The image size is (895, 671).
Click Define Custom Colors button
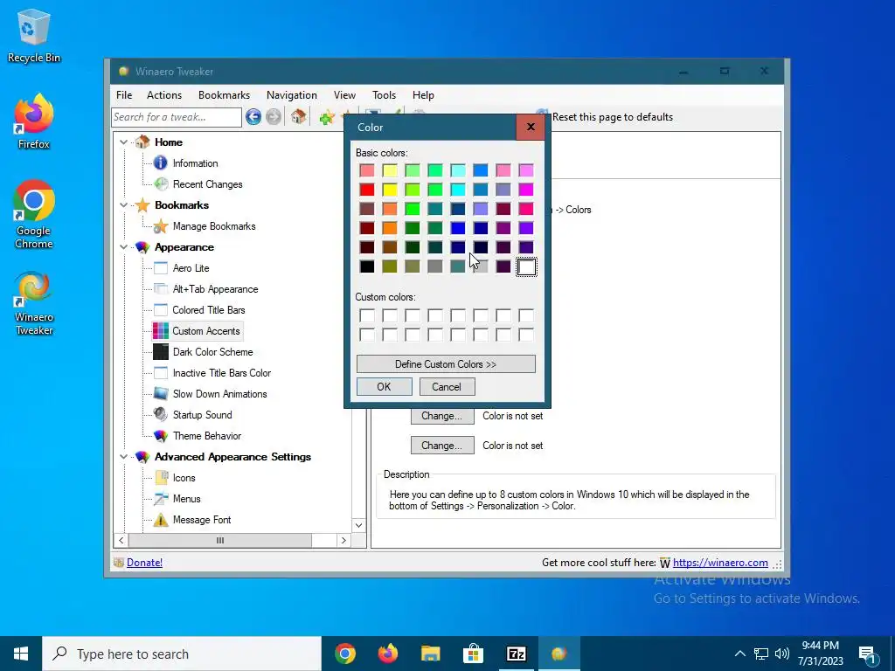pos(446,364)
